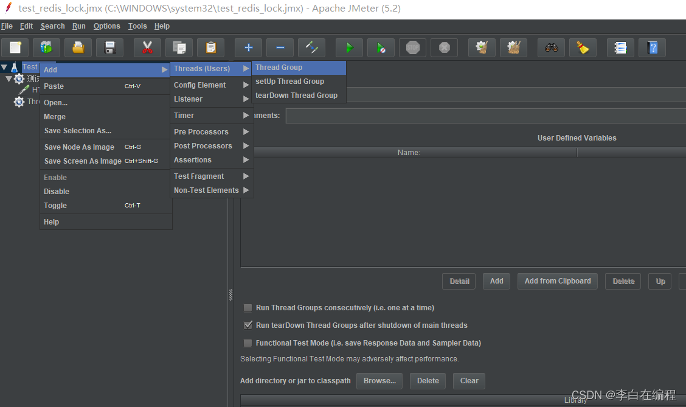
Task: Choose tearDown Thread Group
Action: click(299, 96)
